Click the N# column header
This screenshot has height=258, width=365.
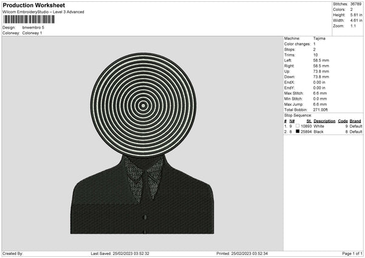292,121
